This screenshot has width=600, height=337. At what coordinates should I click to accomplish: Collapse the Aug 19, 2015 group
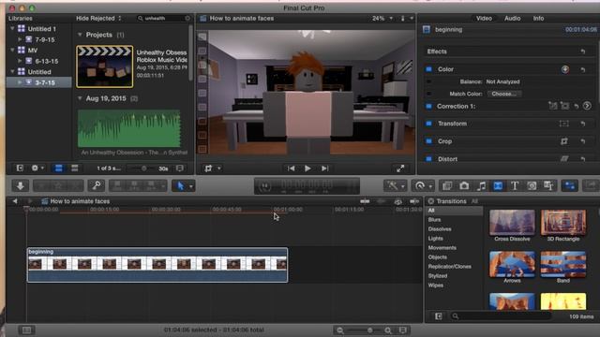coord(80,98)
